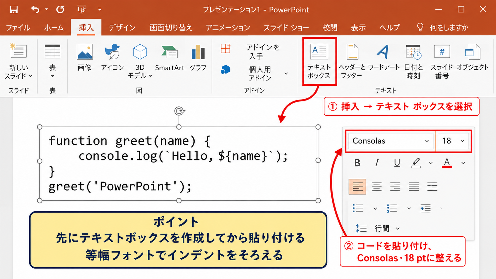Switch to the スライド ショー tab

coord(286,28)
